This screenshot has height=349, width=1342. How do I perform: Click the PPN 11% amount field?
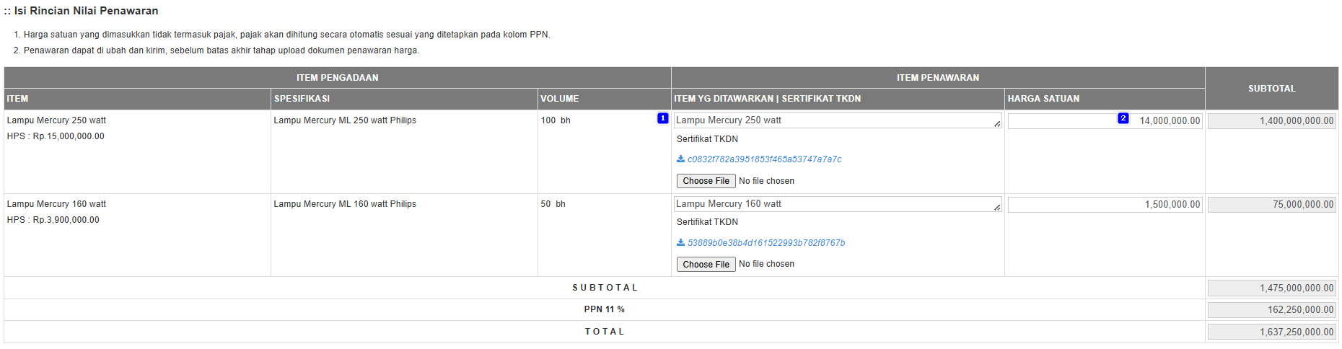(1271, 310)
